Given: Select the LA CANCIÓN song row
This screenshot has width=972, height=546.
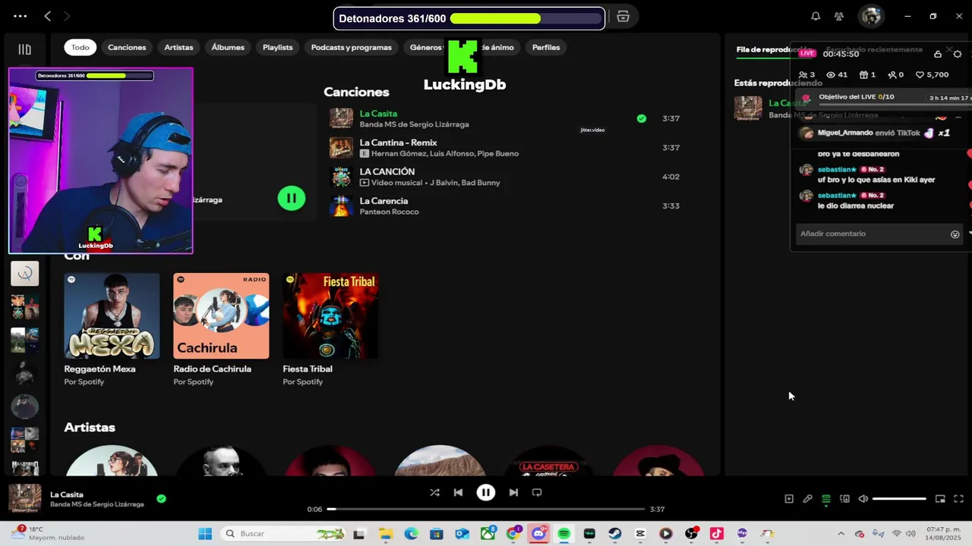Looking at the screenshot, I should click(504, 177).
